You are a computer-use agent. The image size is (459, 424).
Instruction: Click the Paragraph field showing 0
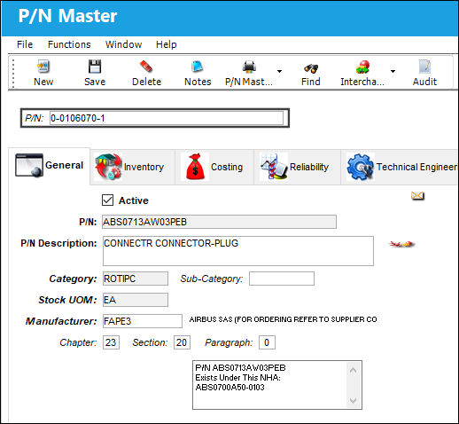point(267,342)
